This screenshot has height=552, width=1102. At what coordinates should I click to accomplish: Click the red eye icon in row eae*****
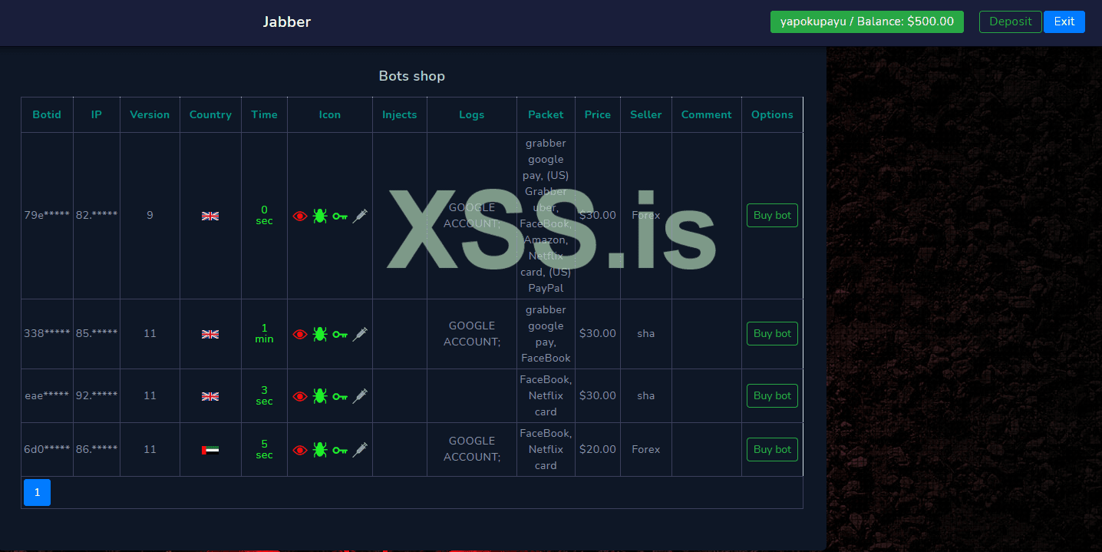tap(300, 397)
